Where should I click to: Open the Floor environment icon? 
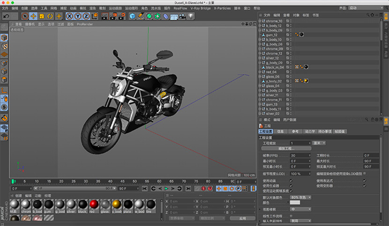[174, 16]
